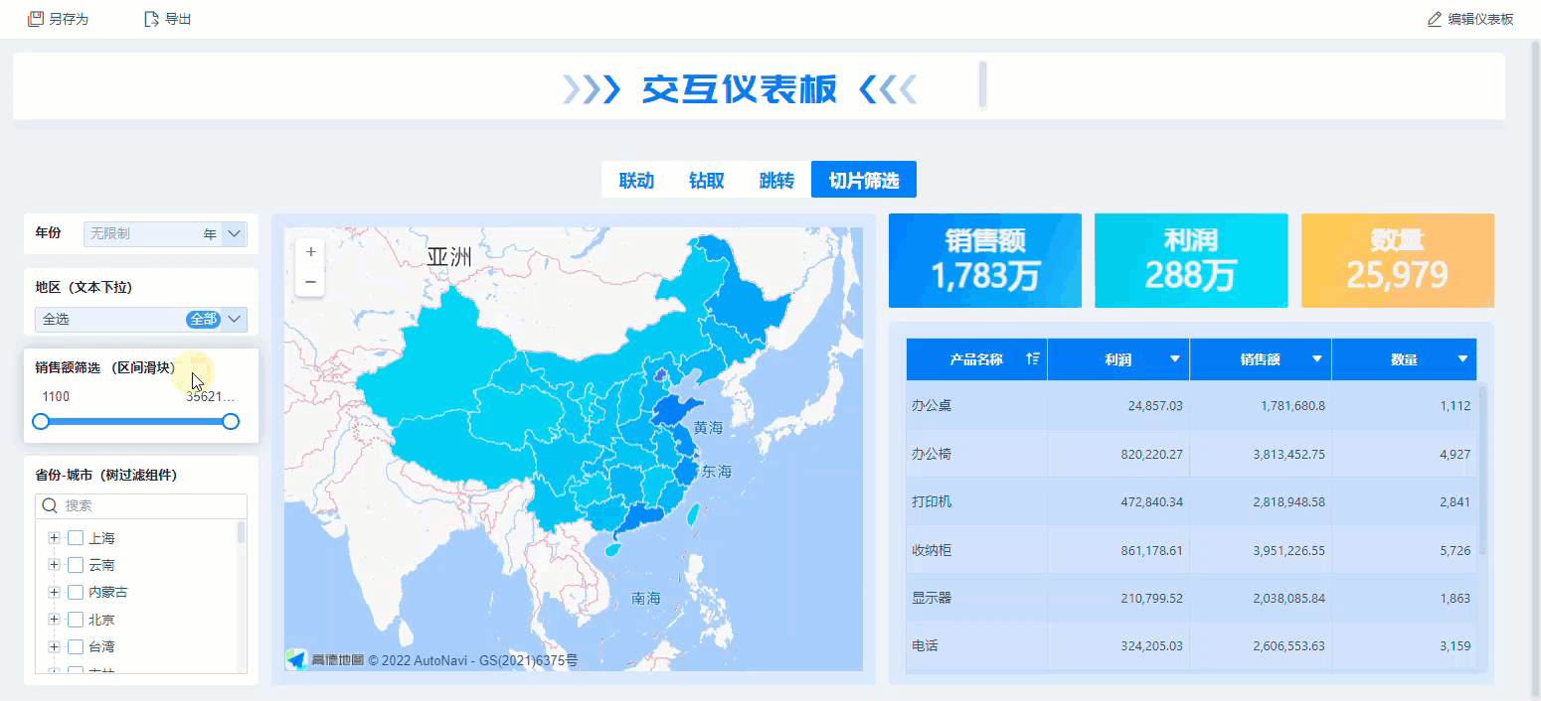This screenshot has width=1541, height=701.
Task: Click the province tree list scrollbar
Action: [241, 532]
